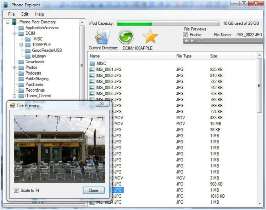Image resolution: width=266 pixels, height=210 pixels.
Task: Click the 968 KB size cell
Action: click(216, 184)
